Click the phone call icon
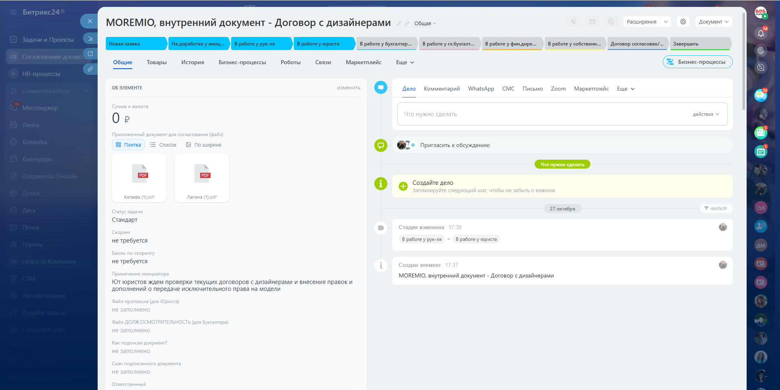Image resolution: width=780 pixels, height=390 pixels. pyautogui.click(x=573, y=22)
